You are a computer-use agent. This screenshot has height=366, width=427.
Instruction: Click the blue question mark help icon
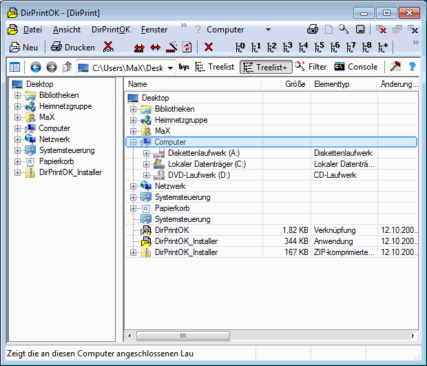pyautogui.click(x=413, y=66)
